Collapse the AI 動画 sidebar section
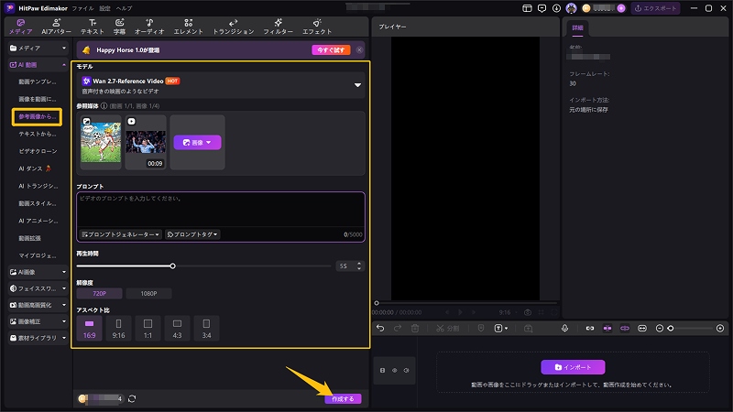 38,65
